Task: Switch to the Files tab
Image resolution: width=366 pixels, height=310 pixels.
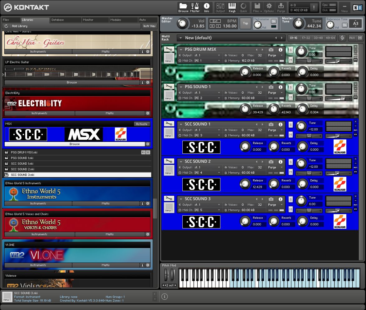Action: pos(11,20)
